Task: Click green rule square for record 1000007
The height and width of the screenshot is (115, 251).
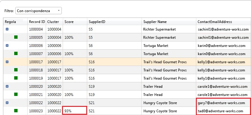Action: tap(16, 54)
